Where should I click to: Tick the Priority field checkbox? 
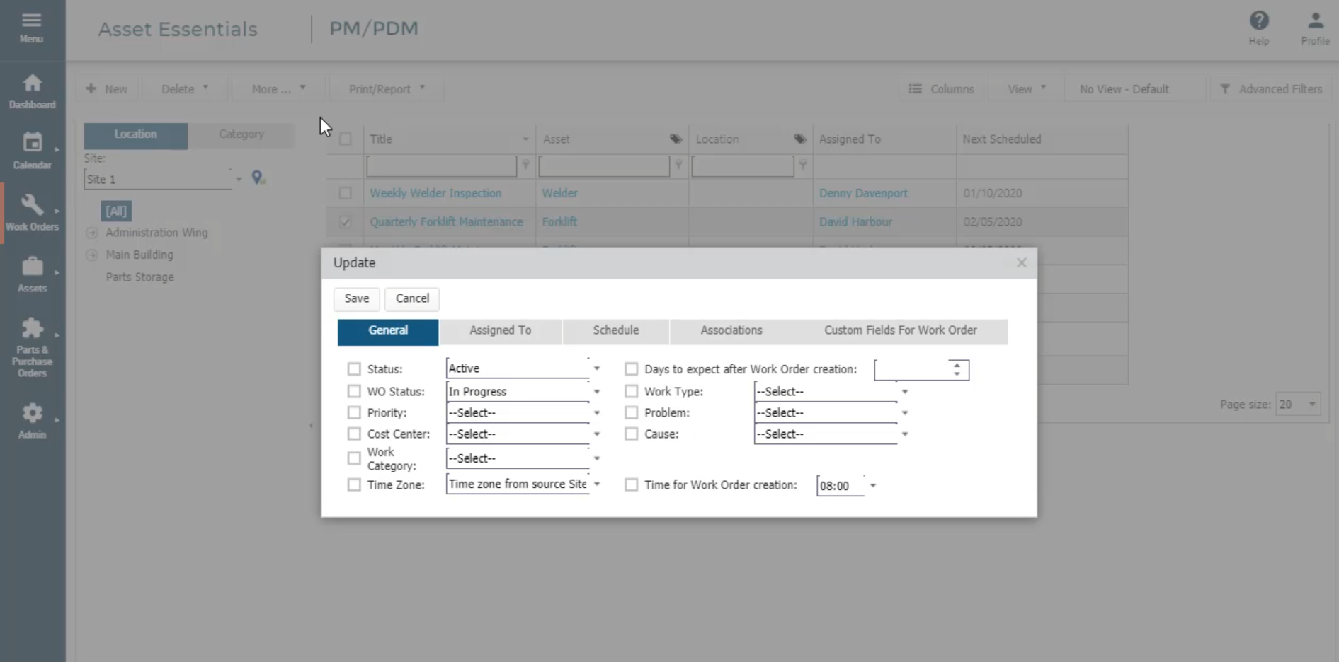[x=354, y=412]
